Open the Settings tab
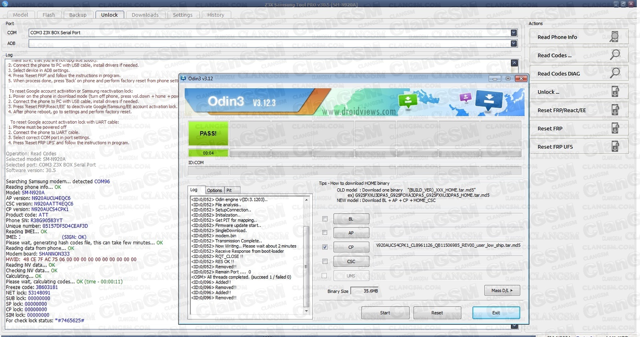 point(183,15)
